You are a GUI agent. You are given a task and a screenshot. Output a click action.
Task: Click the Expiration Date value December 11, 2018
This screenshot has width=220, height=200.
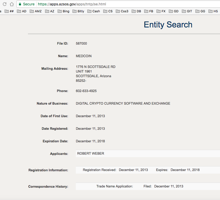click(x=90, y=141)
